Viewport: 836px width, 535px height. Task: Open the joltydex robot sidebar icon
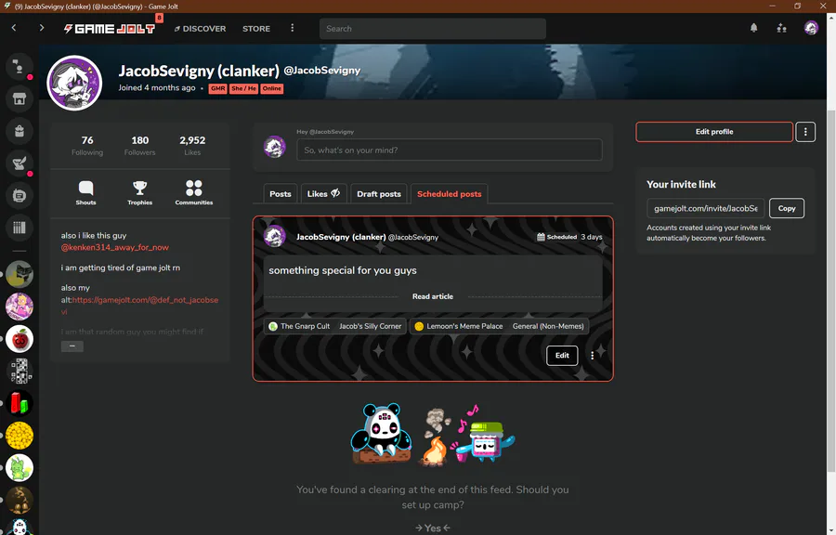[20, 196]
